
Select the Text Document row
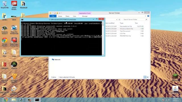pyautogui.click(x=125, y=31)
